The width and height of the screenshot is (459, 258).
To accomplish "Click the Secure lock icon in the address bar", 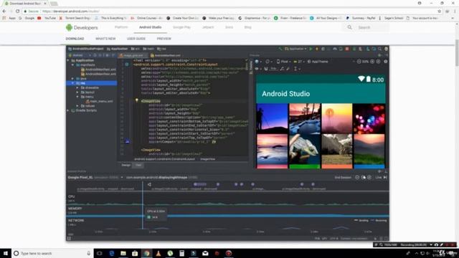I will coord(26,11).
